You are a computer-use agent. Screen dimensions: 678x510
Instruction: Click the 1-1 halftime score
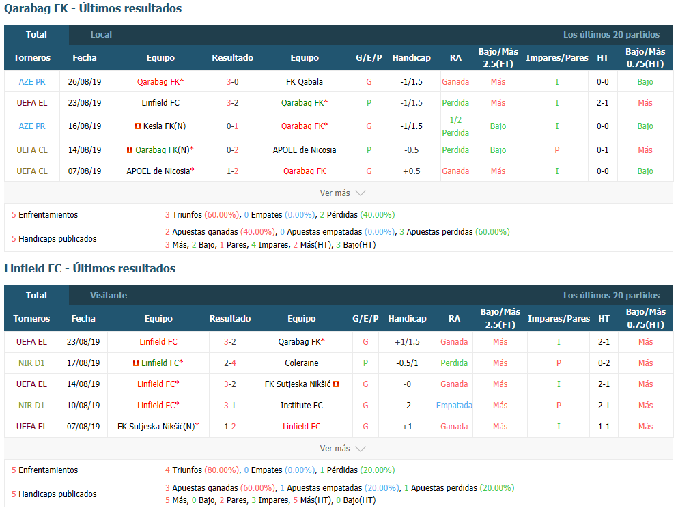(604, 427)
